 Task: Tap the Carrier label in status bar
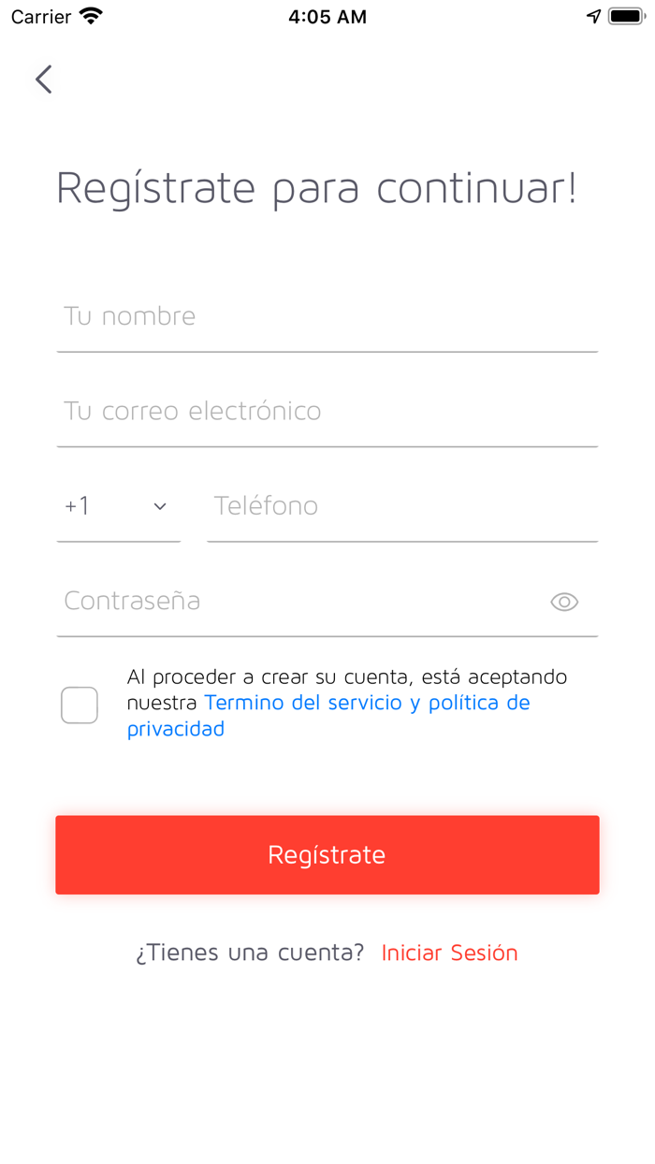click(x=41, y=17)
